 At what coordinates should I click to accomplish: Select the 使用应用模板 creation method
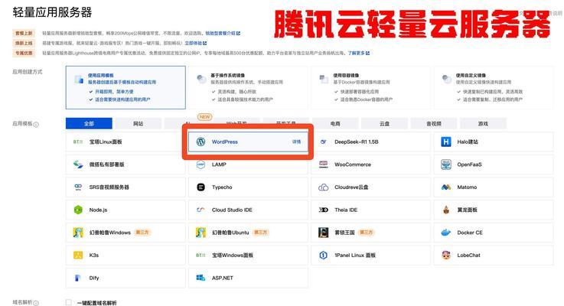[x=126, y=87]
